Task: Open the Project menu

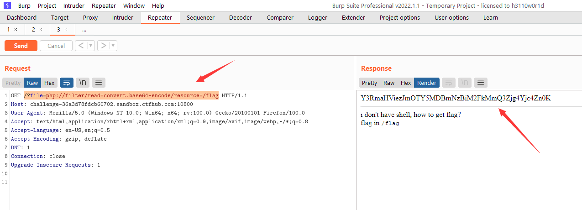Action: coord(47,6)
